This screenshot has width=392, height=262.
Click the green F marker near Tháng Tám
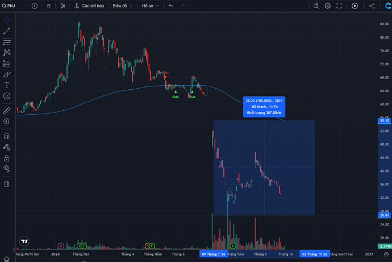click(233, 246)
